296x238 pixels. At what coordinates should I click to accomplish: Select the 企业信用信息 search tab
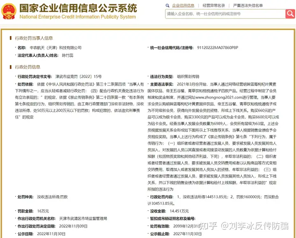(183, 6)
